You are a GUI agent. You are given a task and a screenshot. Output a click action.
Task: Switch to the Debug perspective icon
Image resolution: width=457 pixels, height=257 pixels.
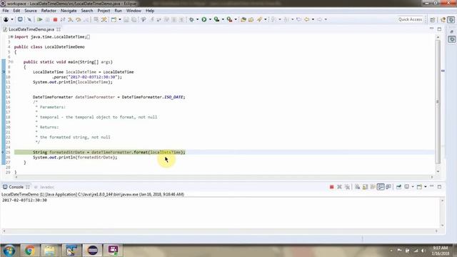451,19
